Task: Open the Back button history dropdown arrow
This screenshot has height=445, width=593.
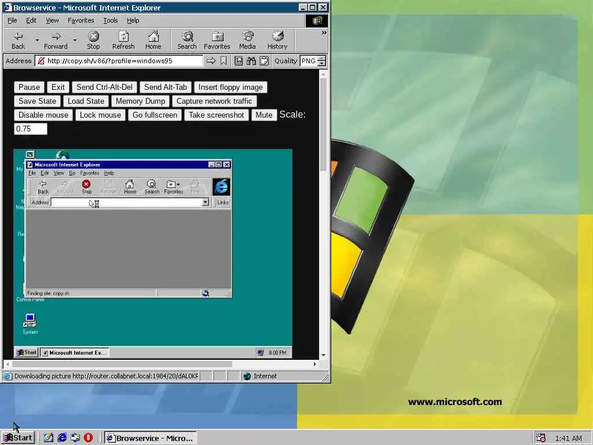Action: [x=37, y=40]
